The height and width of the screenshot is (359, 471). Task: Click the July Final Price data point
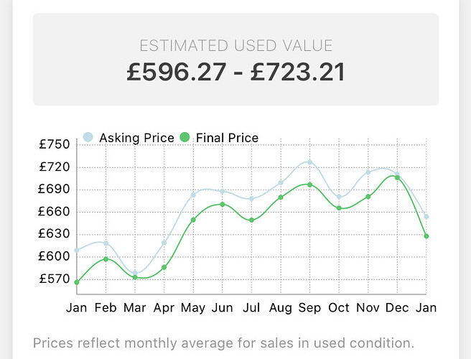(251, 220)
